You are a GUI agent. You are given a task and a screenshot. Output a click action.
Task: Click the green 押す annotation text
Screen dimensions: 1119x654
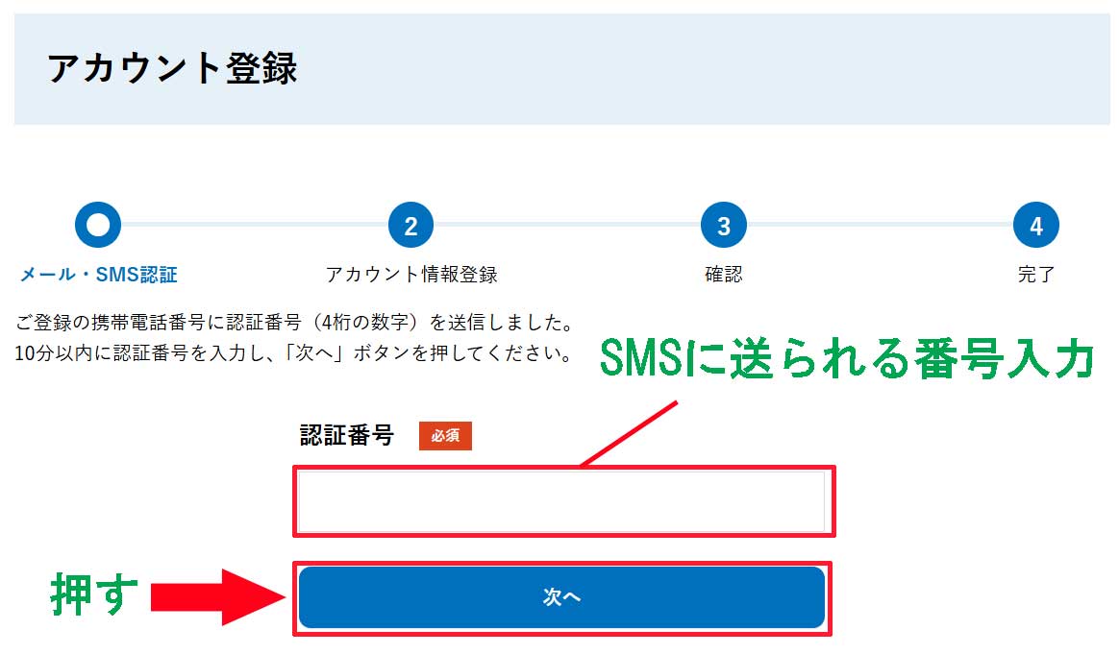(x=93, y=594)
